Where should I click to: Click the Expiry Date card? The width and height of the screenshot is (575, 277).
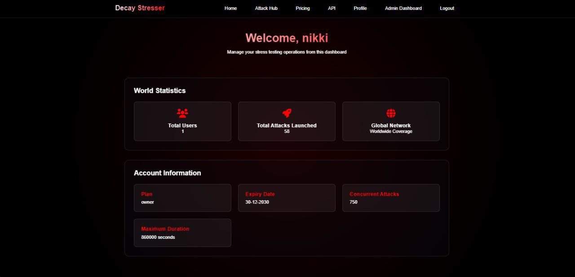click(x=287, y=198)
